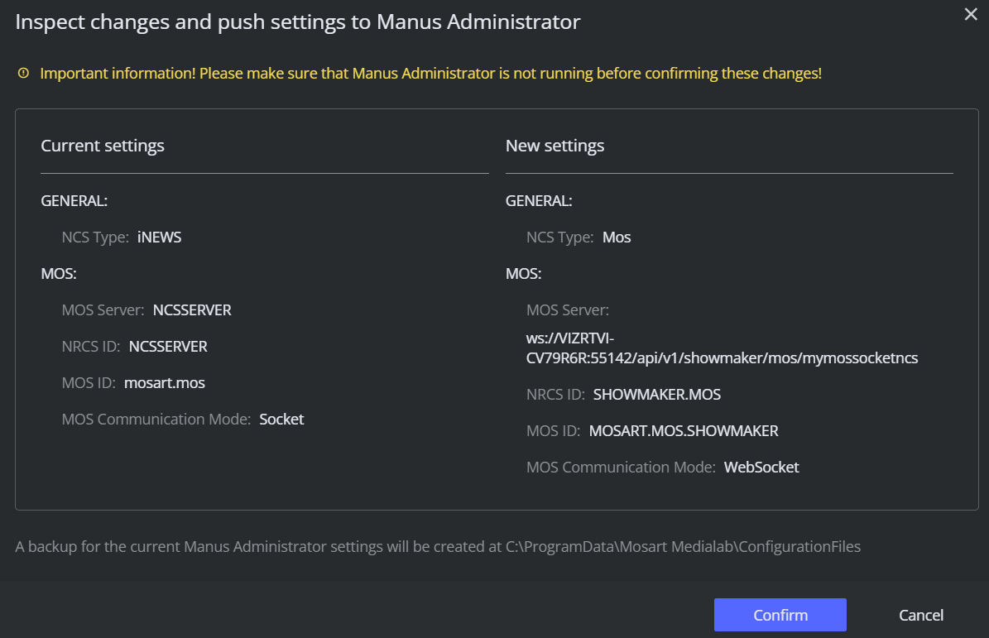989x638 pixels.
Task: Click the Socket communication mode value
Action: tap(281, 420)
